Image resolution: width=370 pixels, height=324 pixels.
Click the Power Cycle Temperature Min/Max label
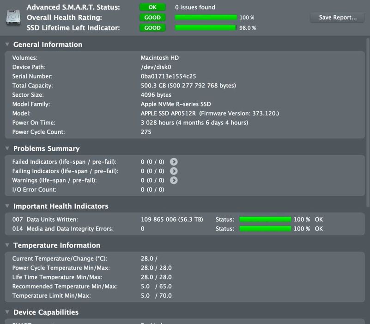61,268
